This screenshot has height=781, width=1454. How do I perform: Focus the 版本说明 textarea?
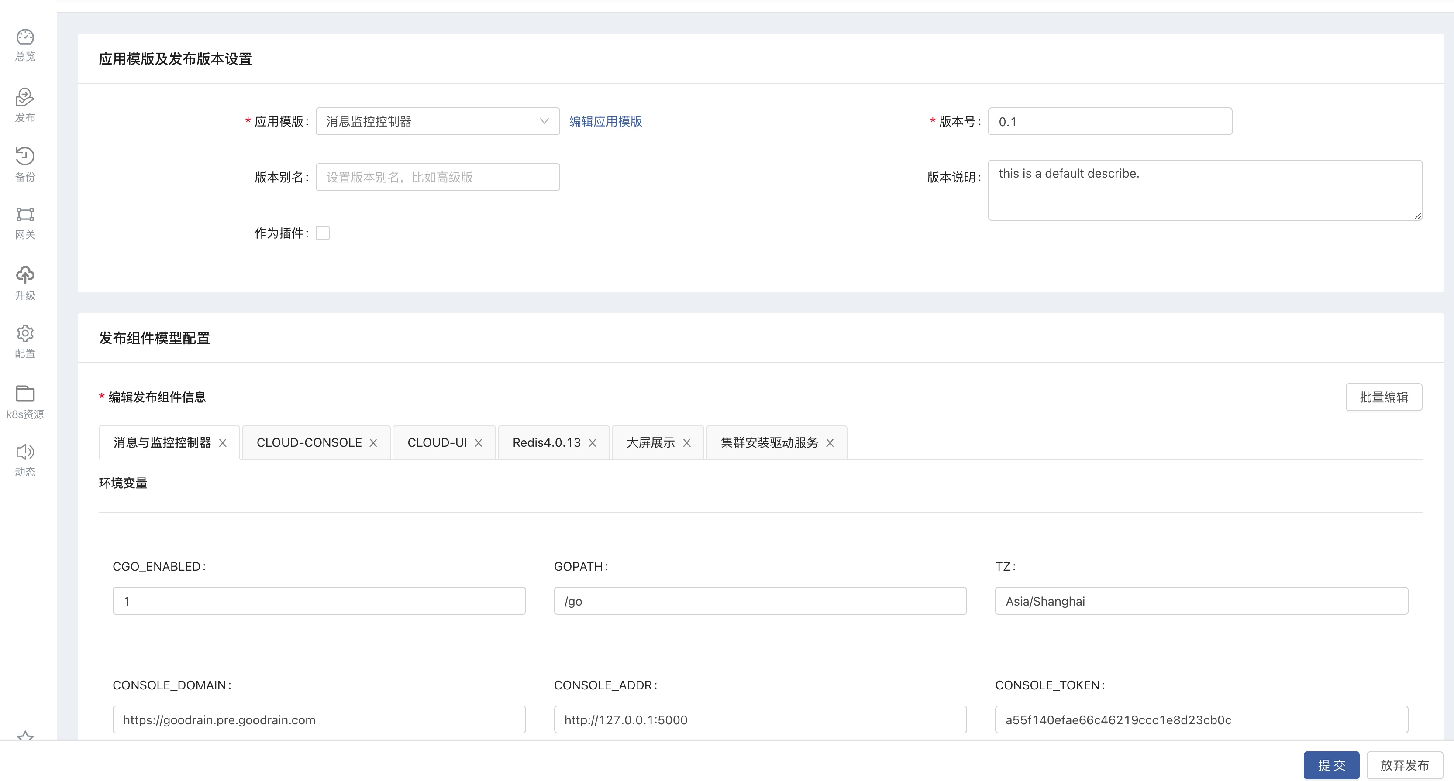1205,190
